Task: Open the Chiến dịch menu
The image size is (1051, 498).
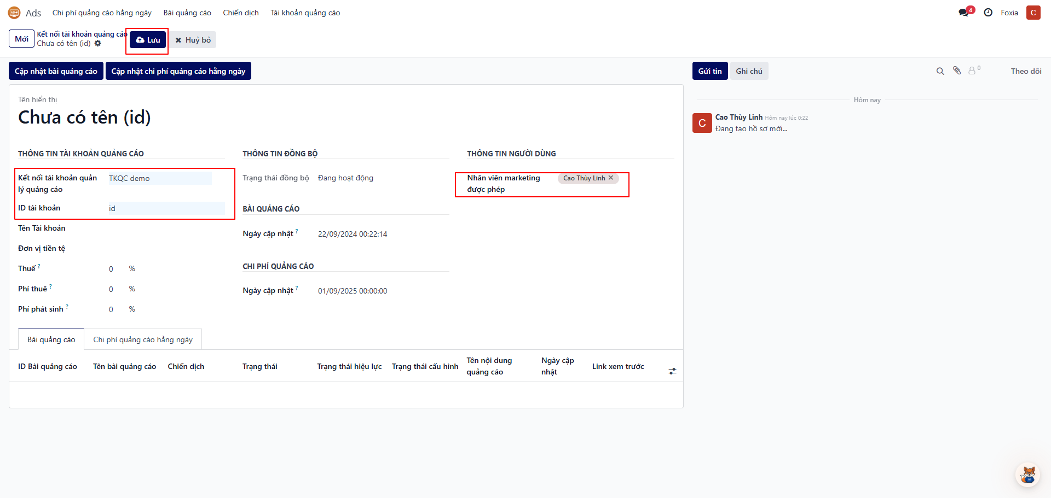Action: coord(241,13)
